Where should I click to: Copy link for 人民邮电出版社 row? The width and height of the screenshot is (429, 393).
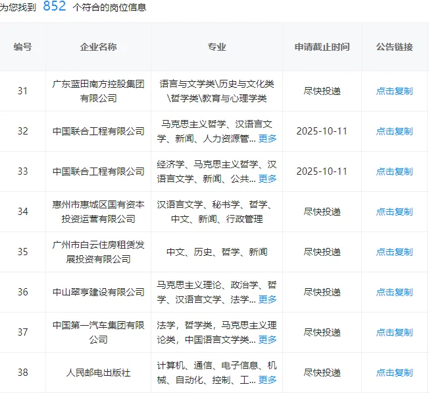pos(394,373)
